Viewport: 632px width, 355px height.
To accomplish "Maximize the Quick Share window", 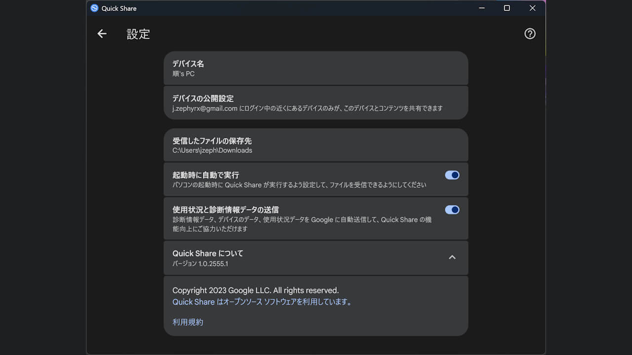I will point(507,8).
